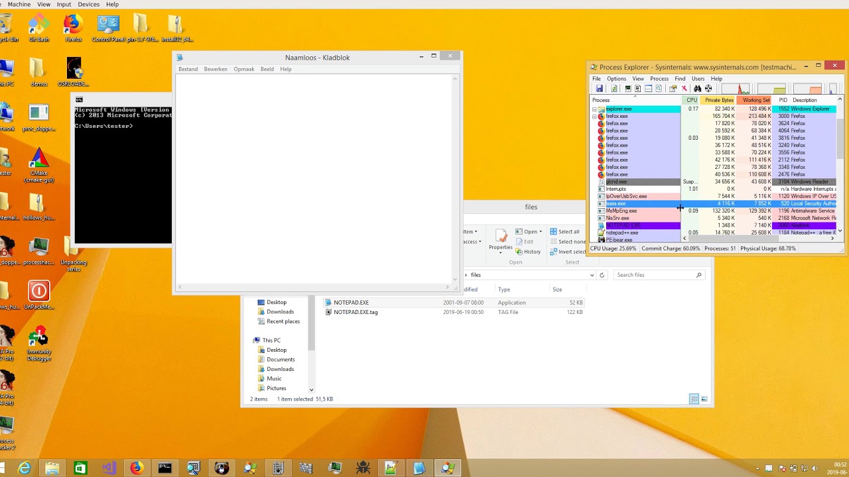Sort by CPU column header in Process Explorer

click(x=692, y=100)
